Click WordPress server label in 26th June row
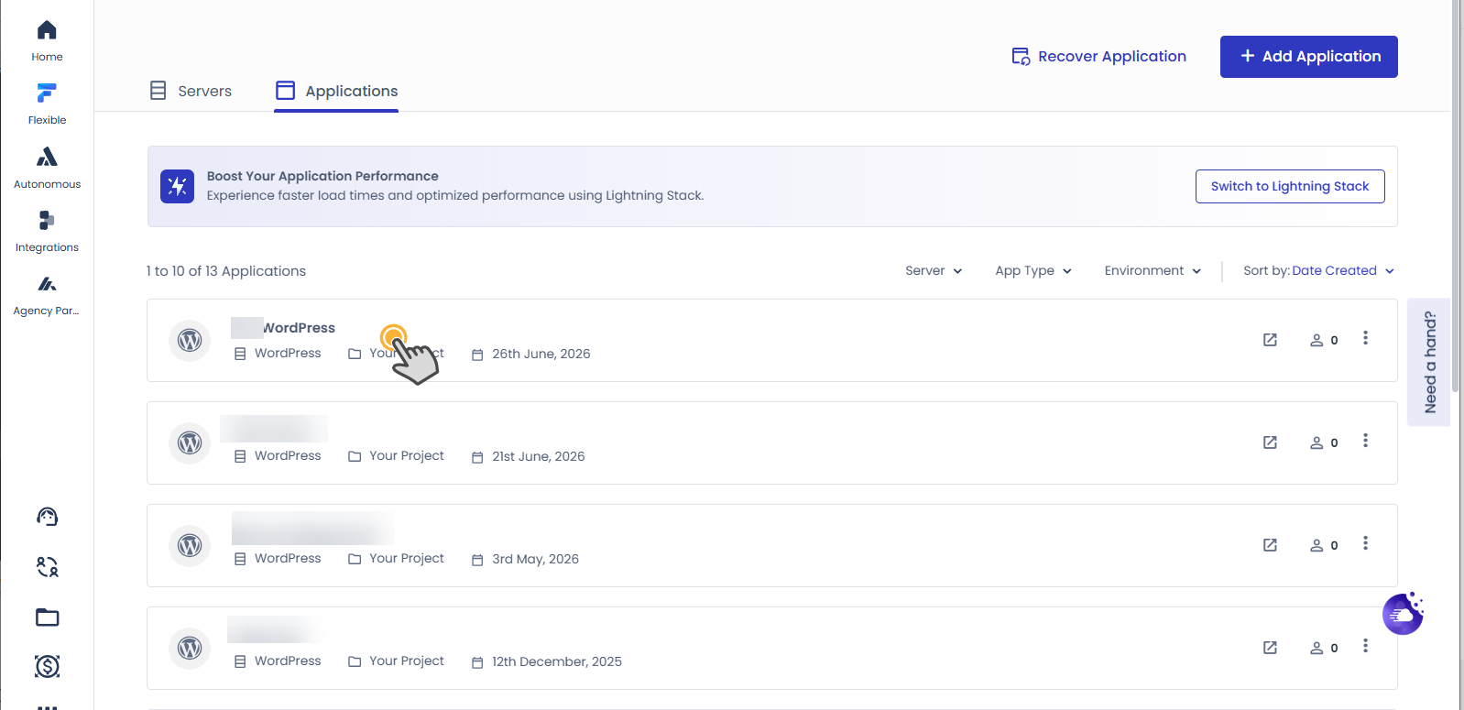This screenshot has height=710, width=1464. pos(288,353)
